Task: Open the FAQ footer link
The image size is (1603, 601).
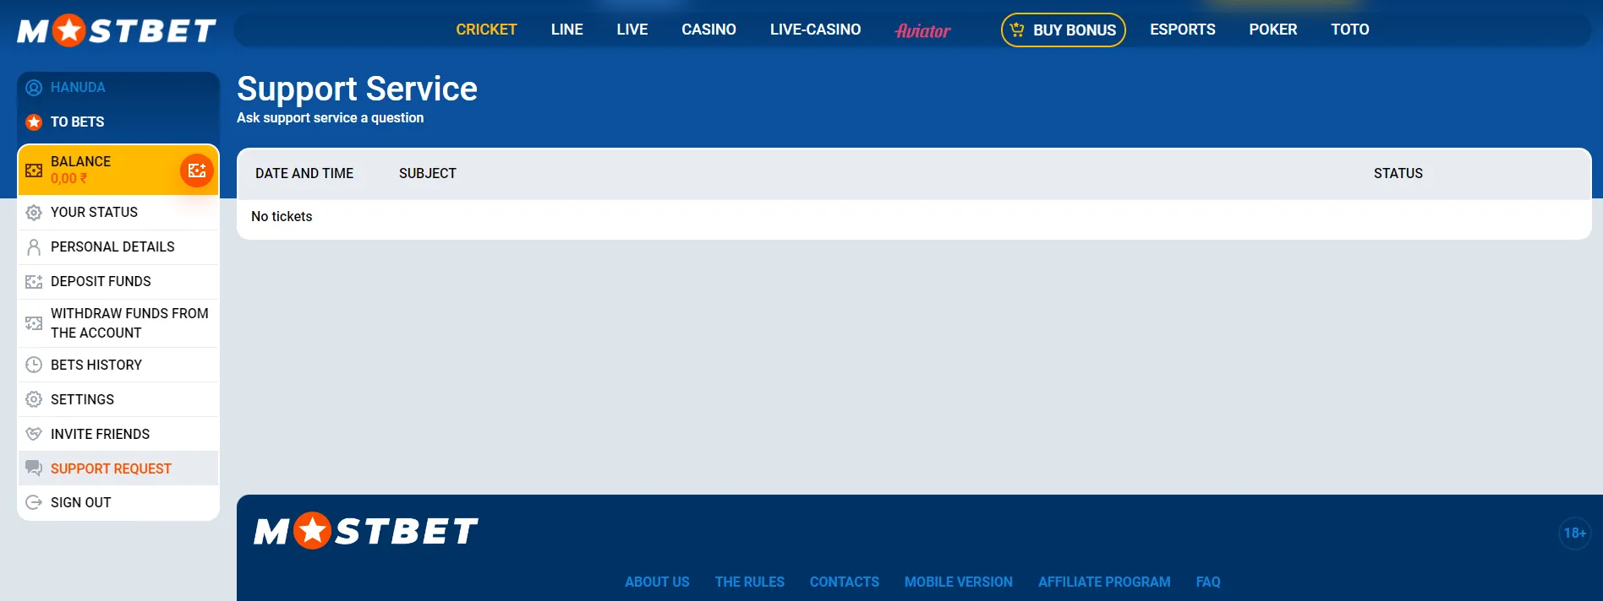Action: pos(1208,582)
